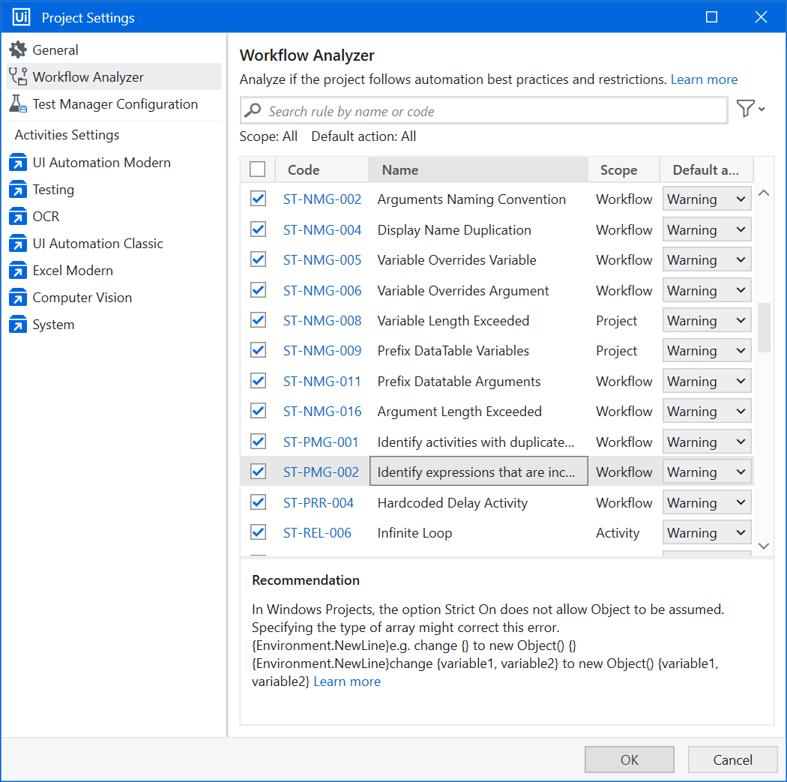The width and height of the screenshot is (787, 782).
Task: Toggle the Hardcoded Delay Activity checkbox
Action: pos(258,502)
